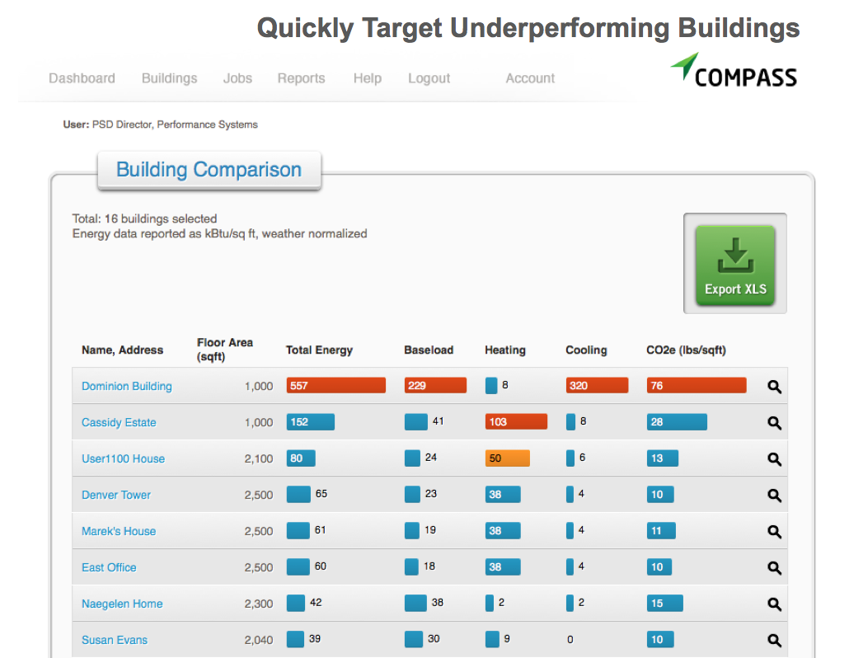Open the Jobs menu item

237,78
